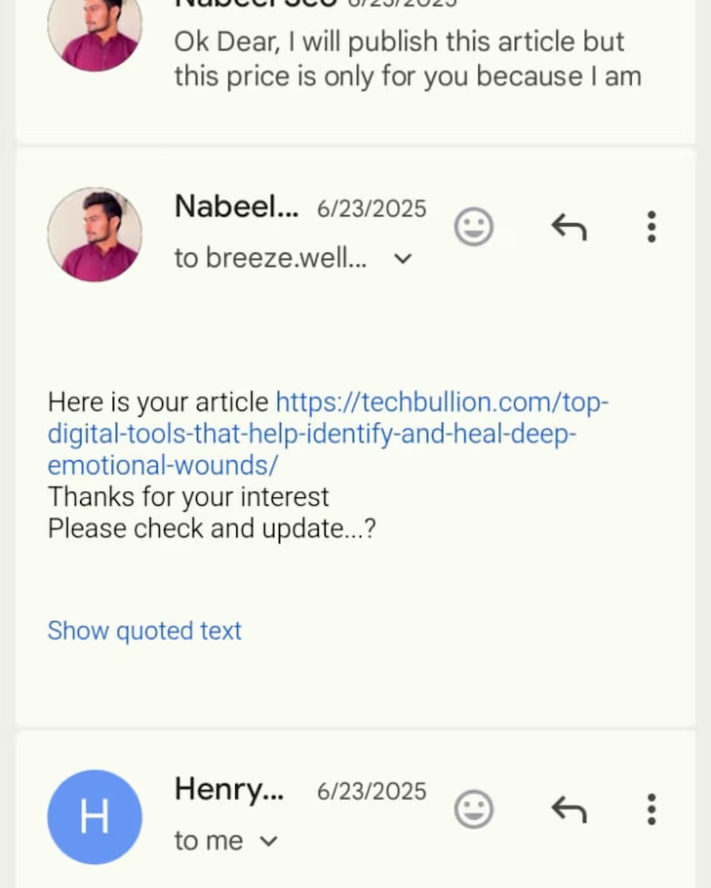Tap the 'Thanks for your interest' message body
Viewport: 711px width, 888px height.
tap(188, 497)
